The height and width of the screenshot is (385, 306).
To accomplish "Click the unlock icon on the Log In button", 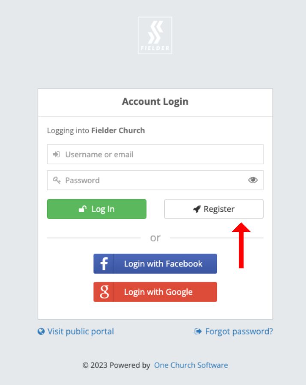I will click(x=83, y=209).
